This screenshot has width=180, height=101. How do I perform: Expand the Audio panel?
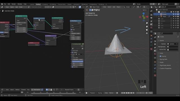pos(161,62)
